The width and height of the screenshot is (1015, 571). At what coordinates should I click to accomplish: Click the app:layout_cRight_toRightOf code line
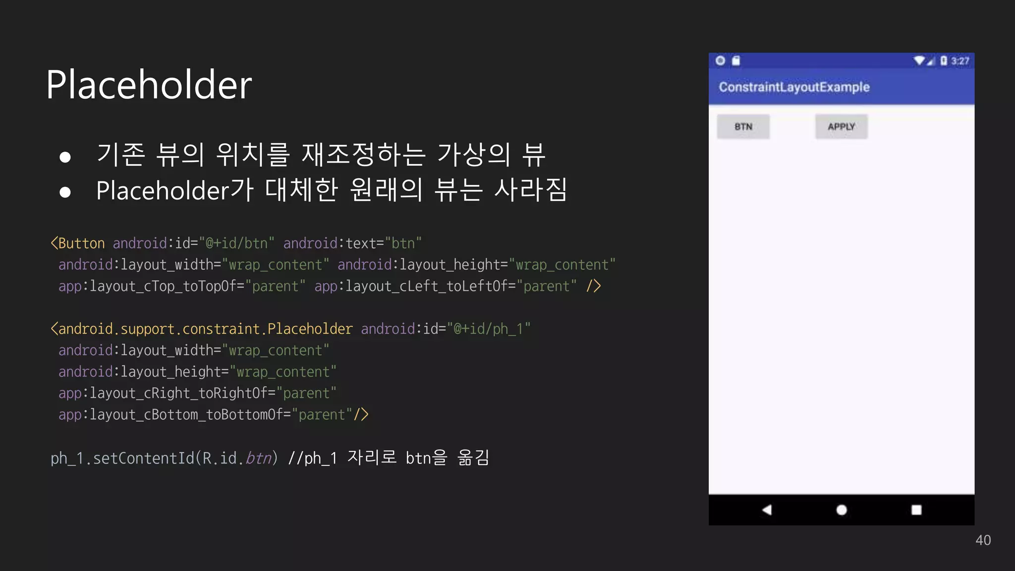(x=197, y=393)
